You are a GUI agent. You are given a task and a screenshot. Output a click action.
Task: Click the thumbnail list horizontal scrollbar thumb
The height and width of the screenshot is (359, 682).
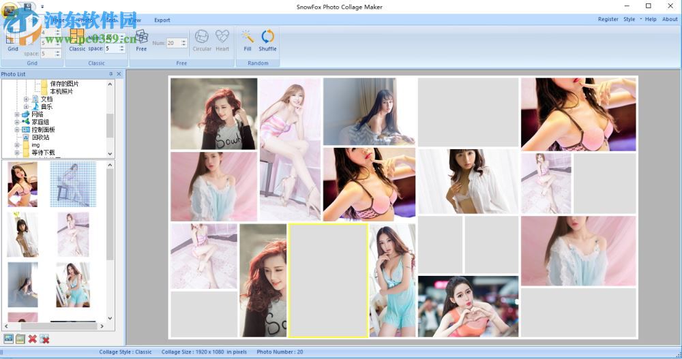click(58, 326)
